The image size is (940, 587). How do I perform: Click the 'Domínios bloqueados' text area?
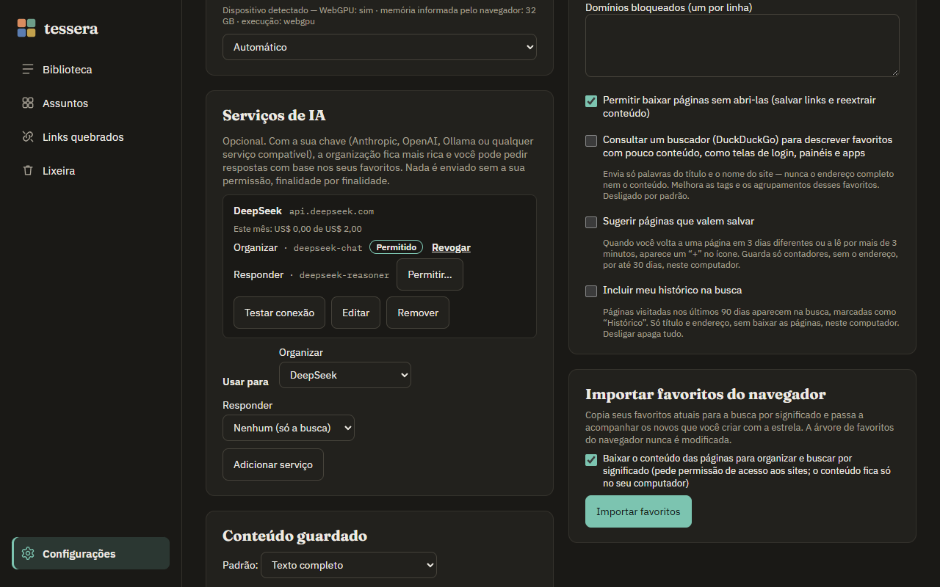coord(742,45)
